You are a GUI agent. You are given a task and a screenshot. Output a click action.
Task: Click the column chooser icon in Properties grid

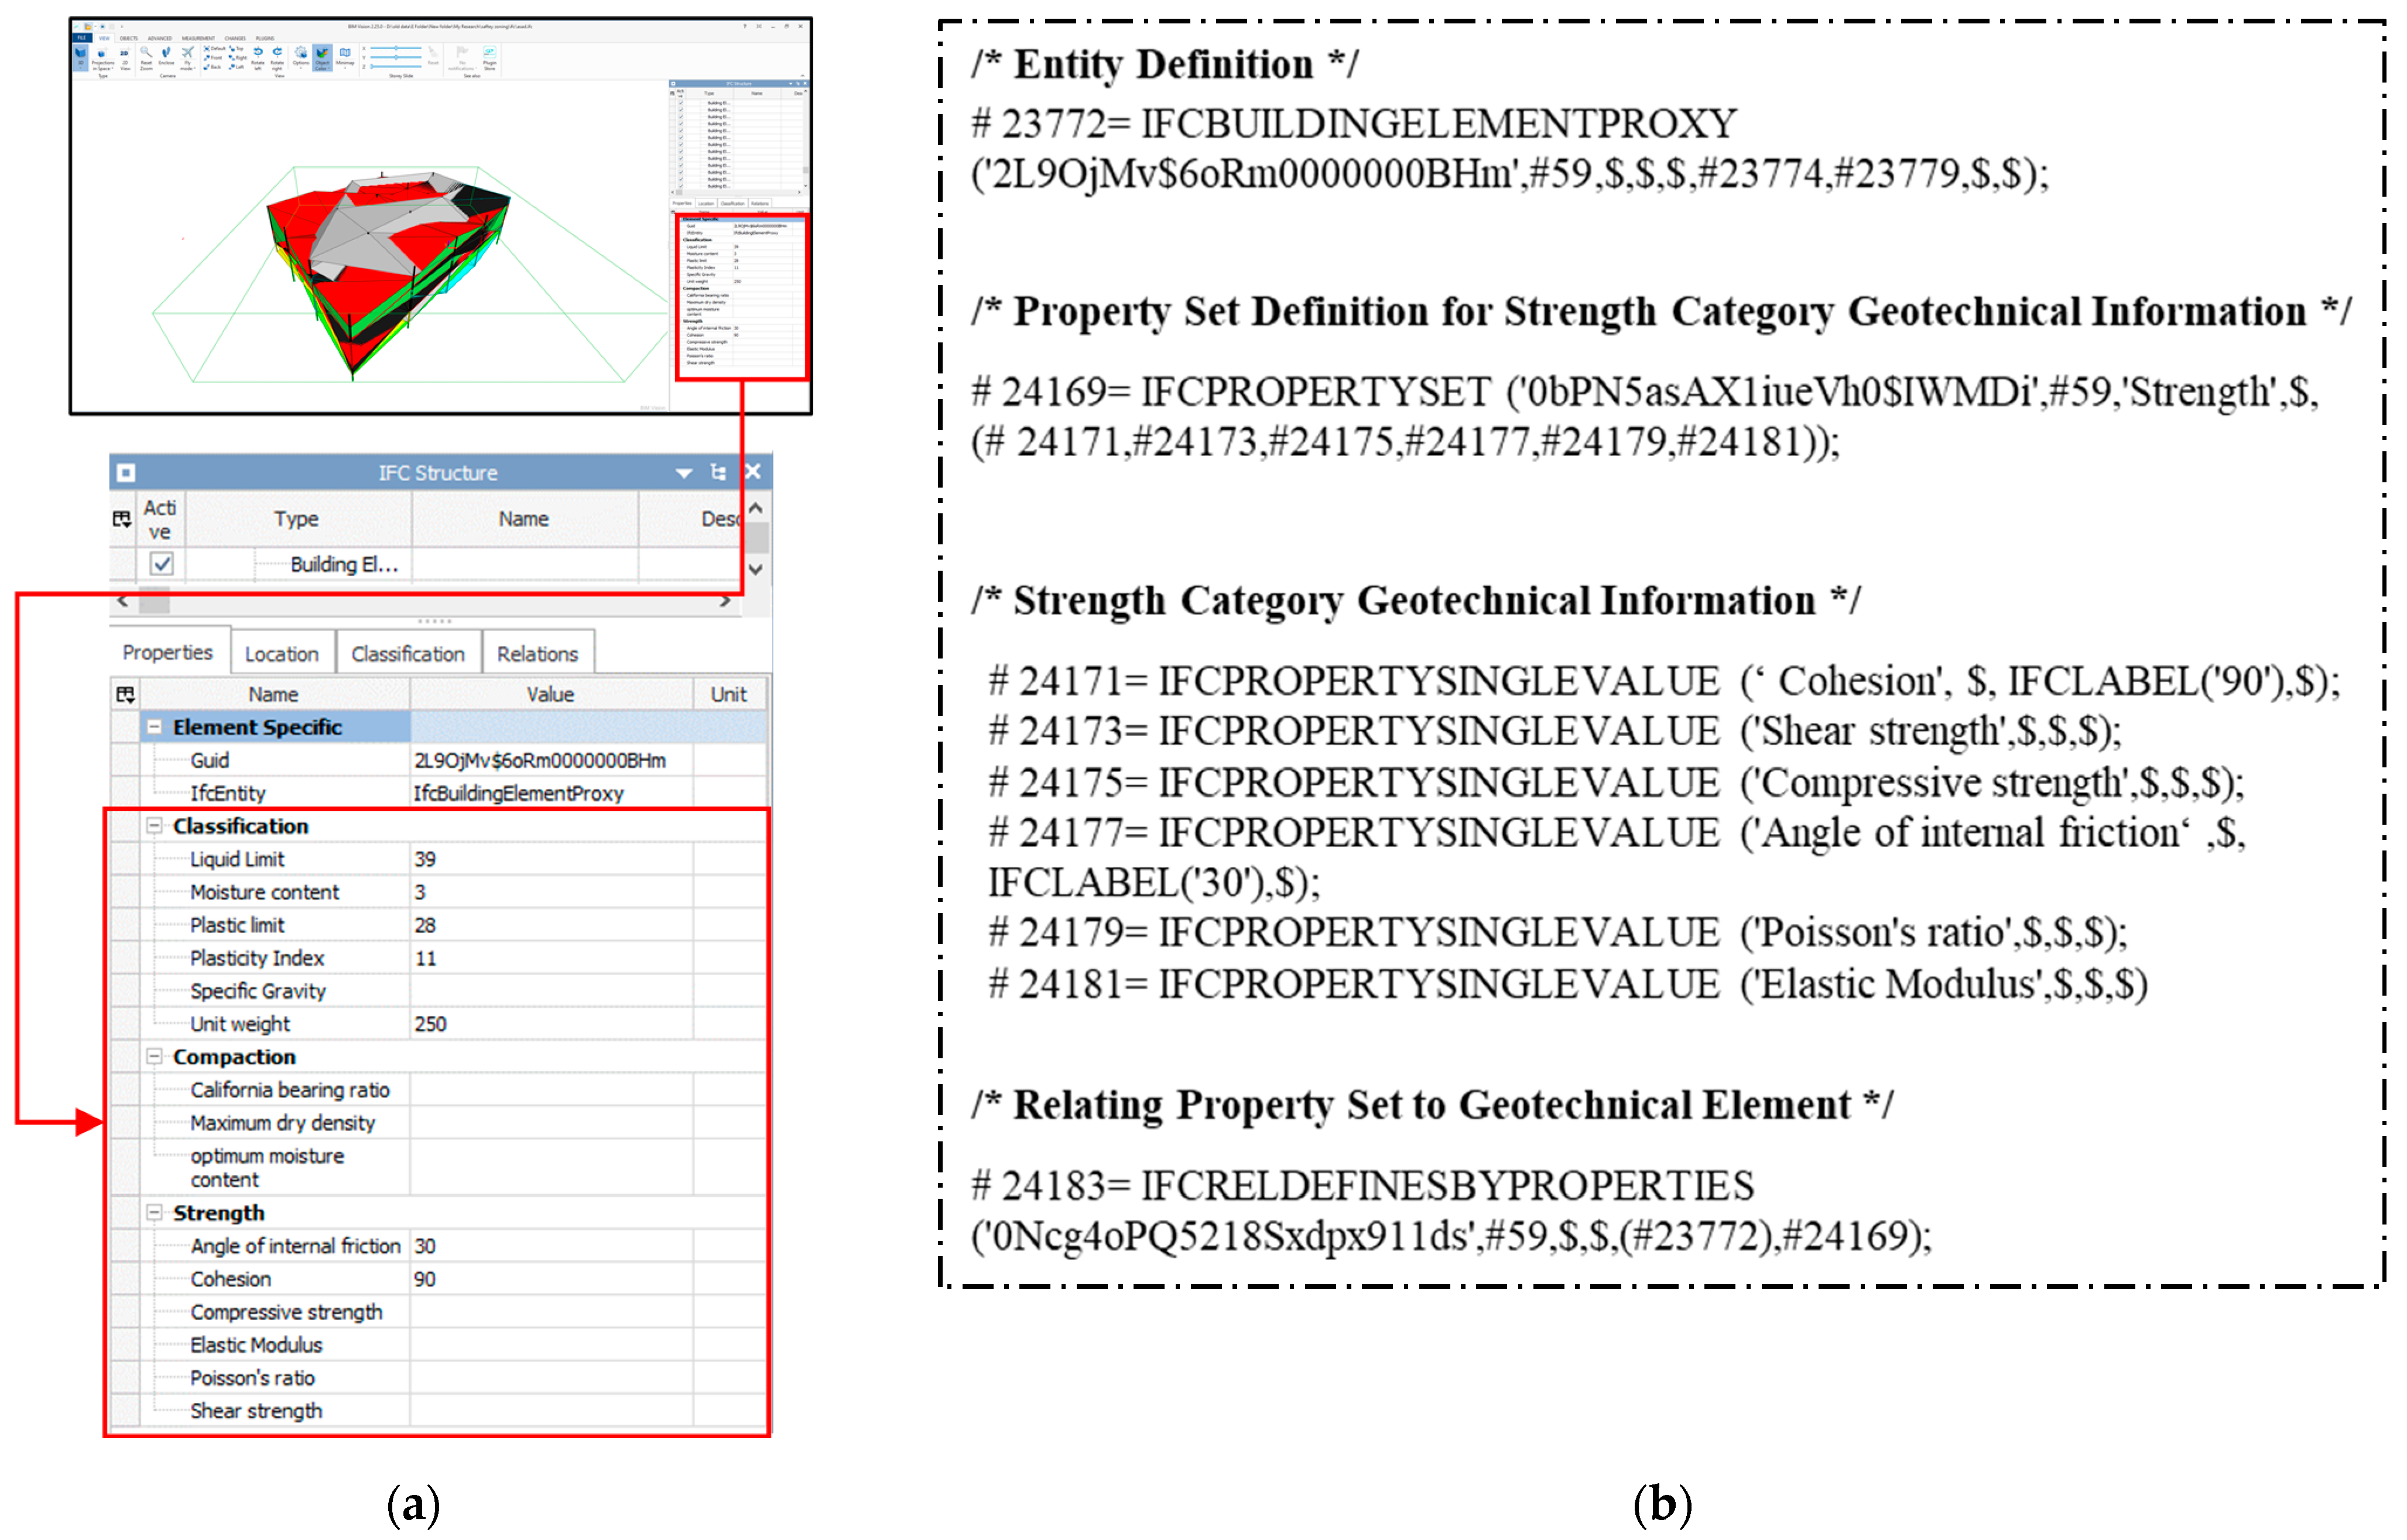125,694
